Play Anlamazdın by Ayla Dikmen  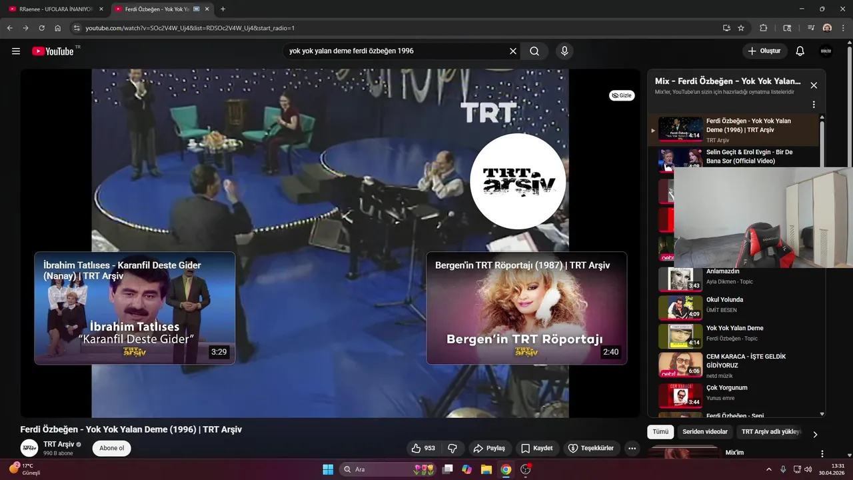point(733,279)
